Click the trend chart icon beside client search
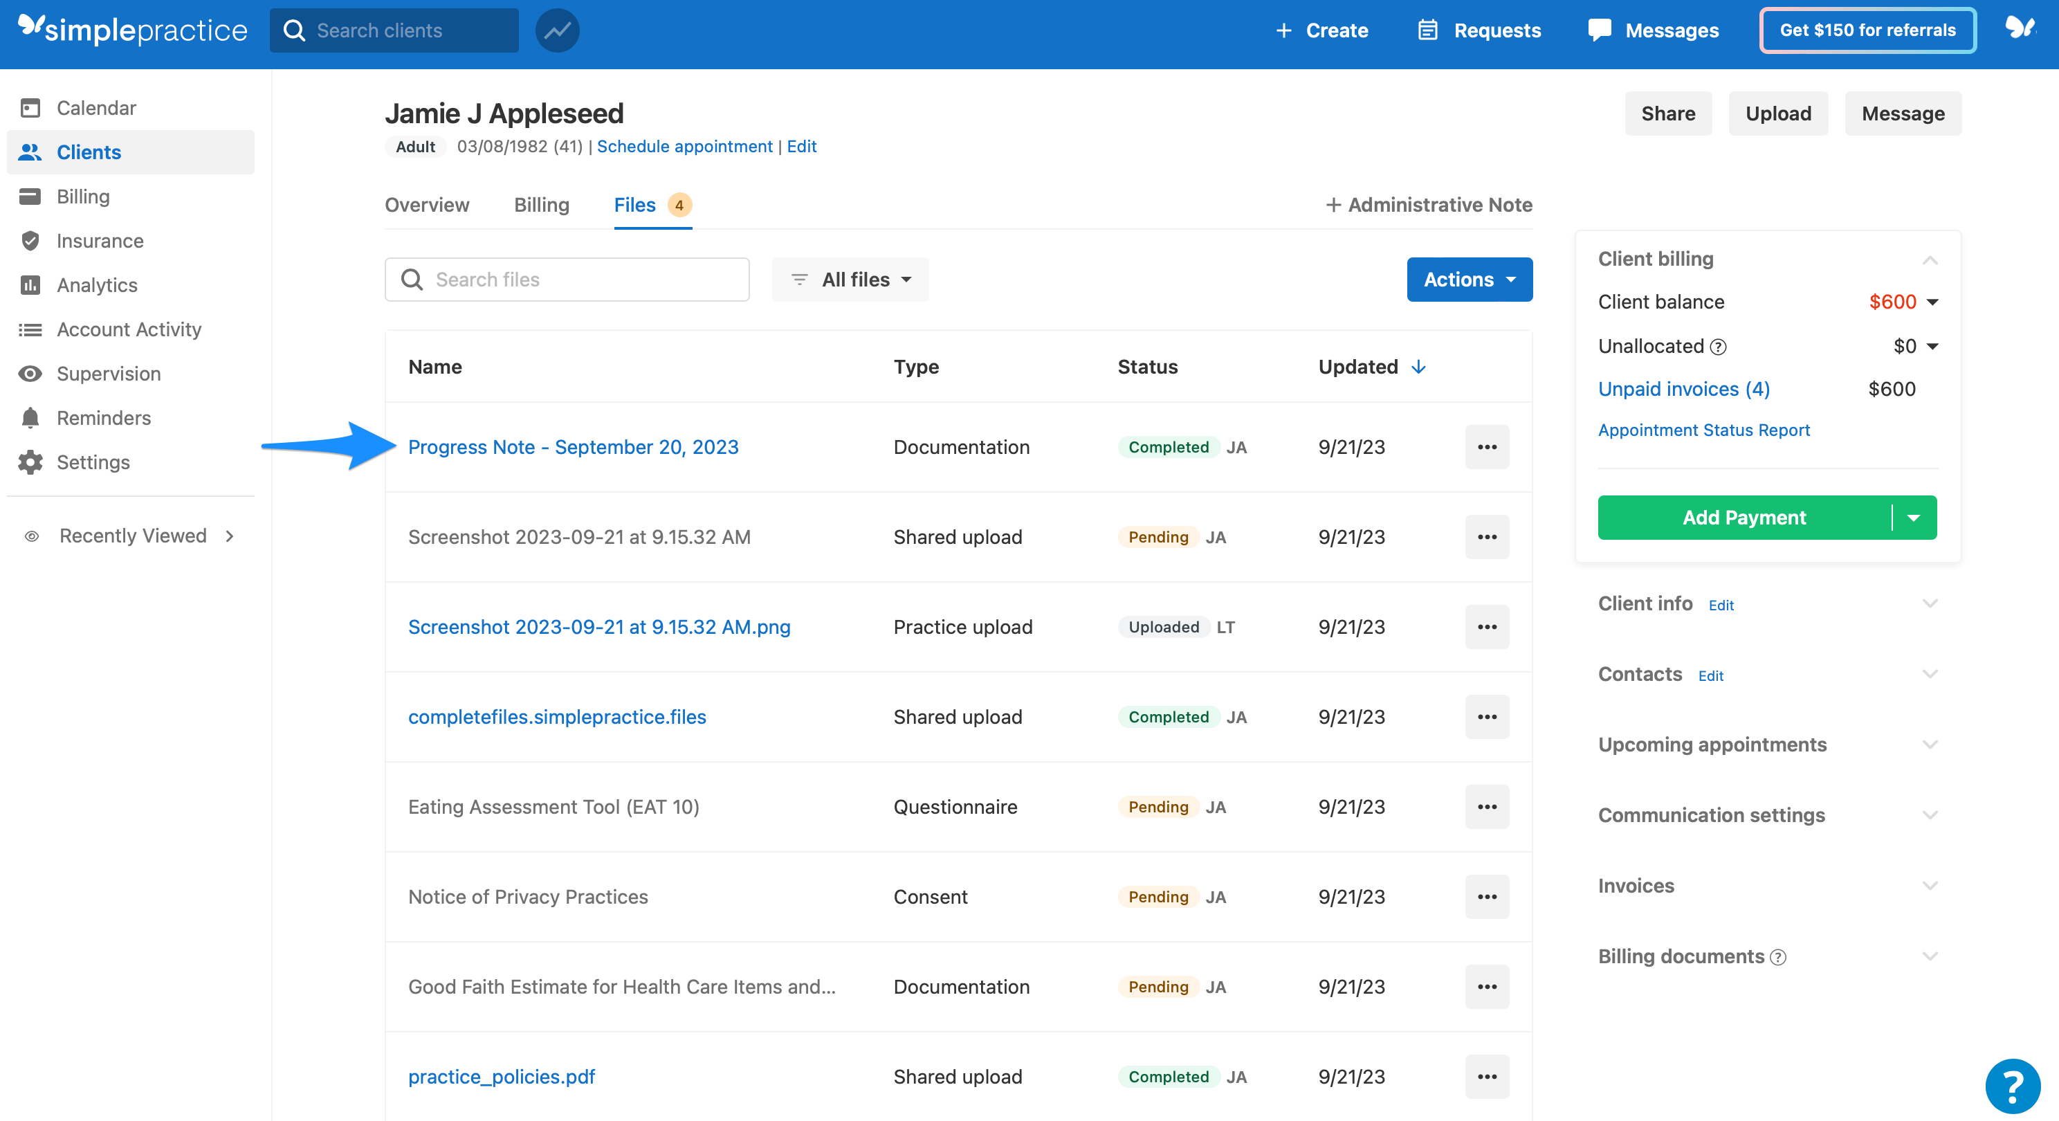Viewport: 2059px width, 1121px height. point(557,30)
